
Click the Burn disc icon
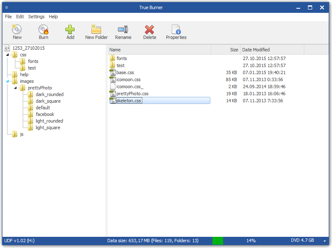[x=43, y=29]
